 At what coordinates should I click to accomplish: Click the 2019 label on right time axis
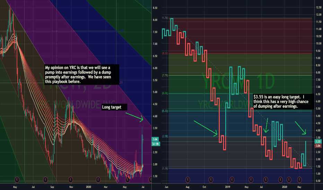(x=227, y=187)
